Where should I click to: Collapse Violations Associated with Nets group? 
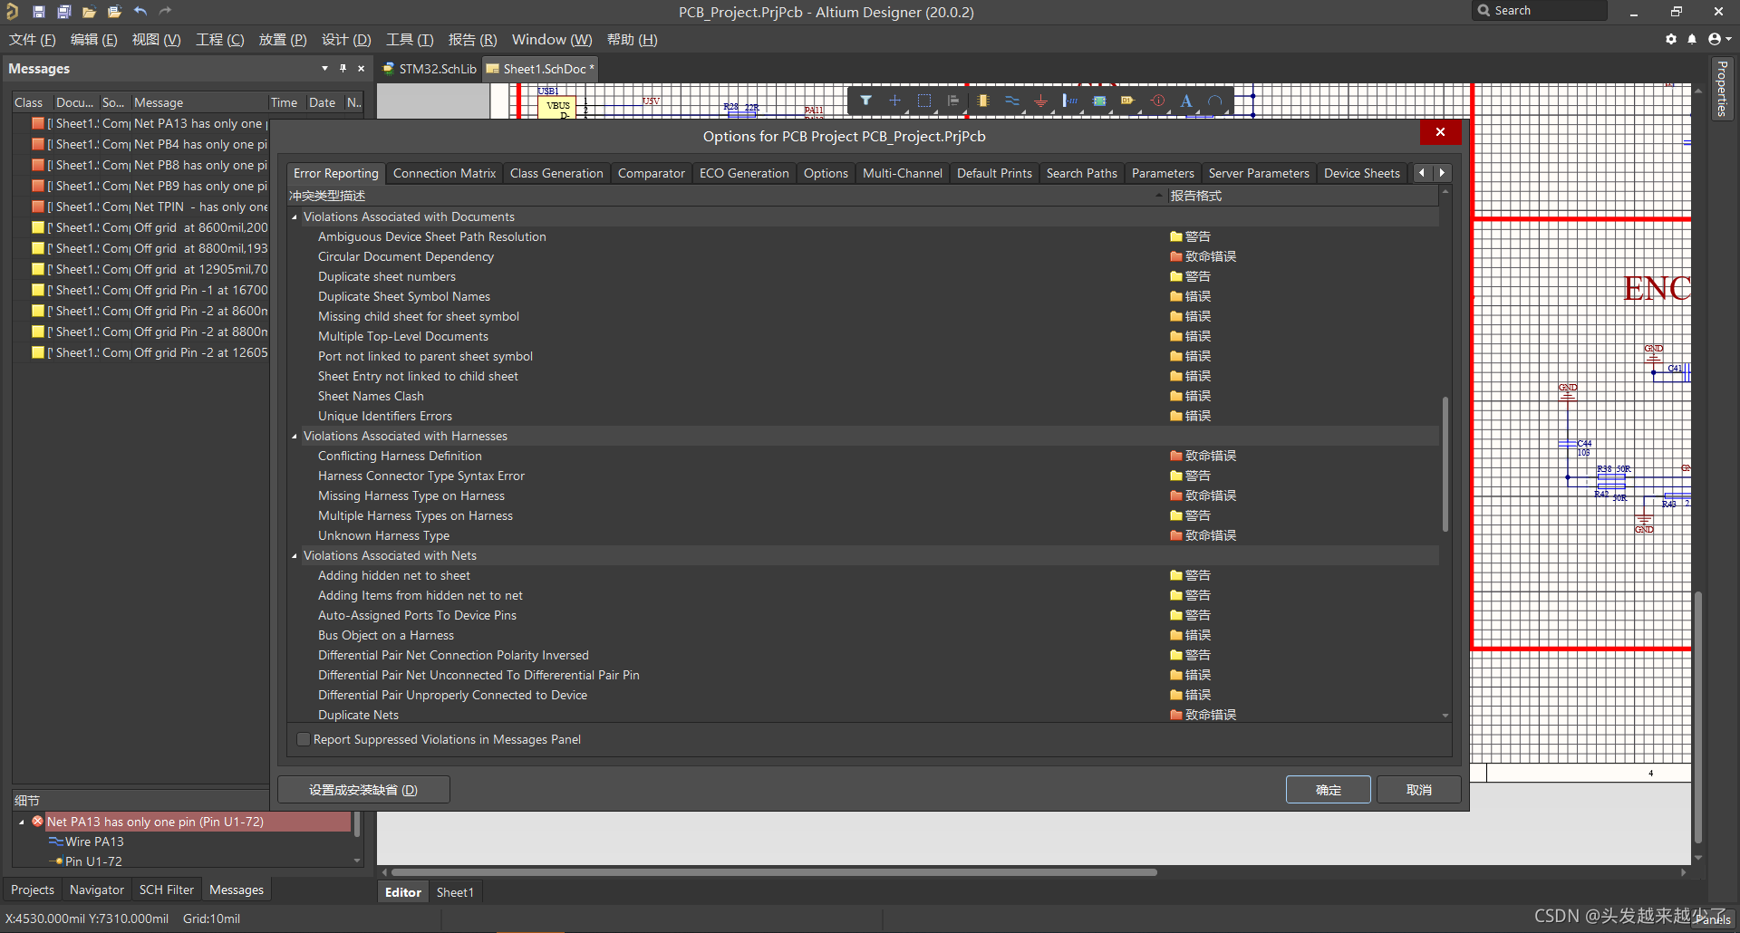tap(295, 555)
